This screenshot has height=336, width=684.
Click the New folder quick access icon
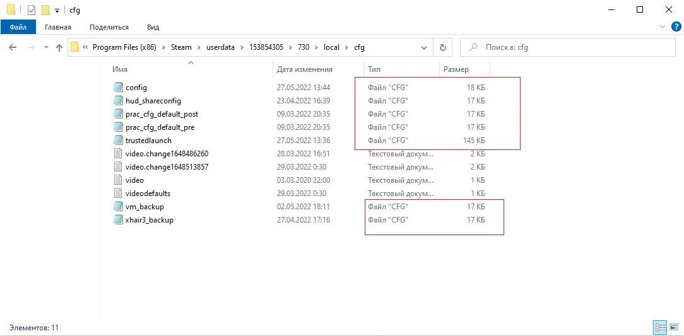click(45, 9)
